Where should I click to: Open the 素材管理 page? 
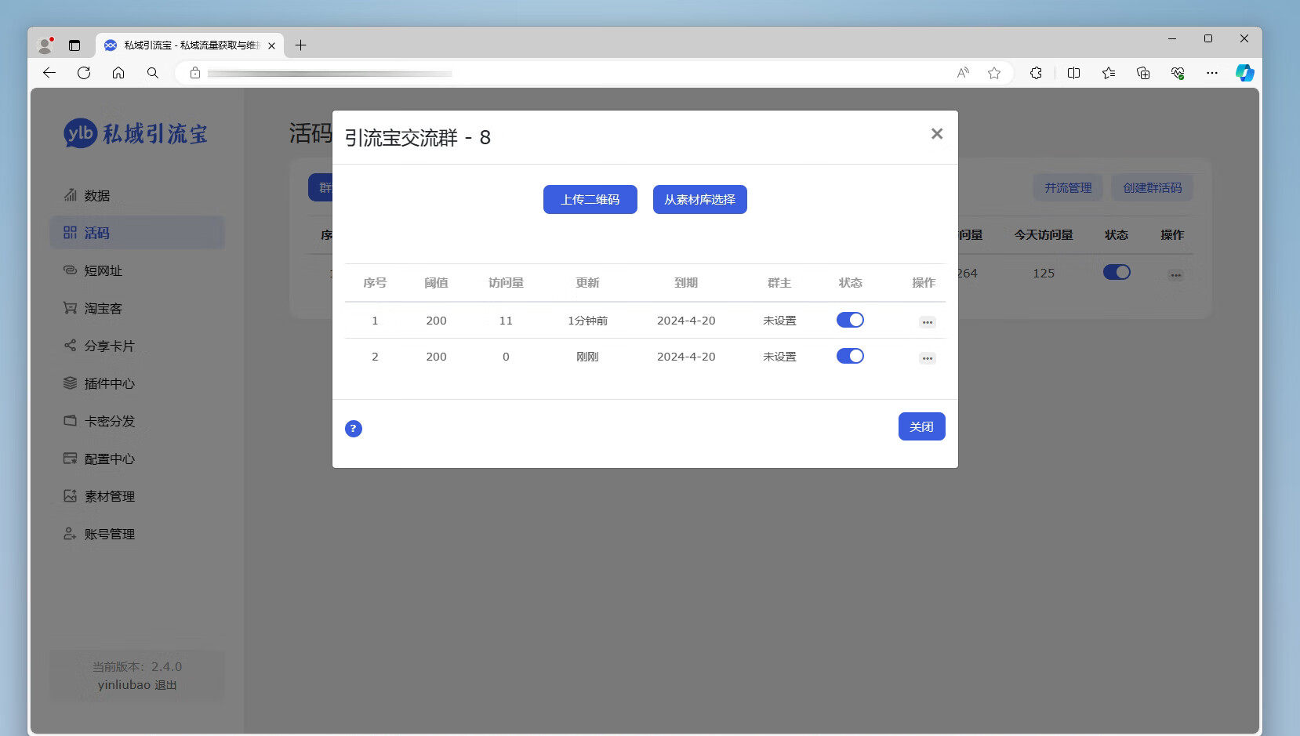[x=107, y=496]
